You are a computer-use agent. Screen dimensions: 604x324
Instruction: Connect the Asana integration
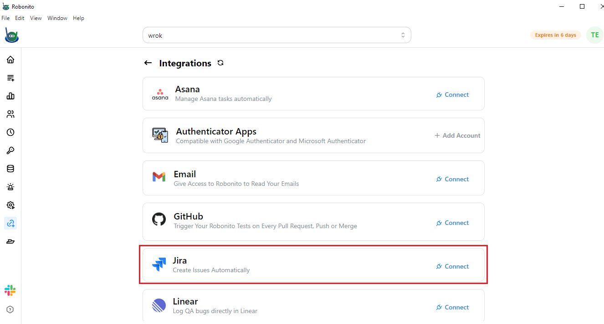click(452, 95)
